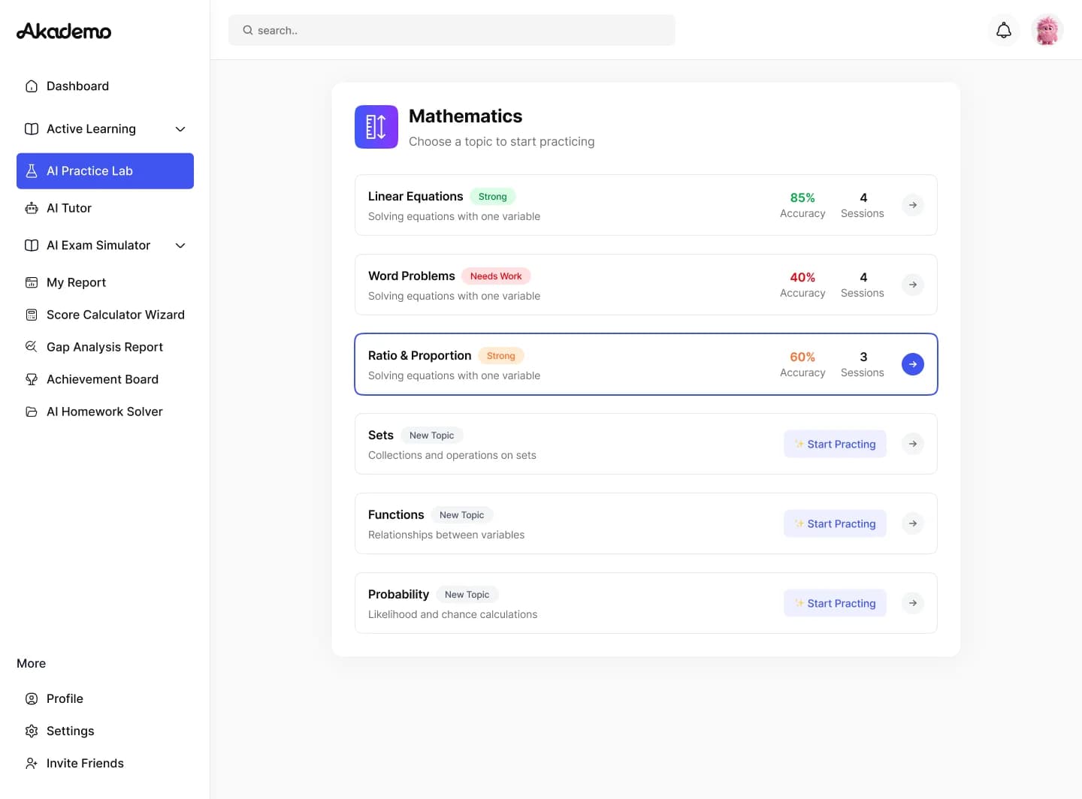Click the arrow icon on Sets row
This screenshot has width=1082, height=799.
[x=912, y=444]
